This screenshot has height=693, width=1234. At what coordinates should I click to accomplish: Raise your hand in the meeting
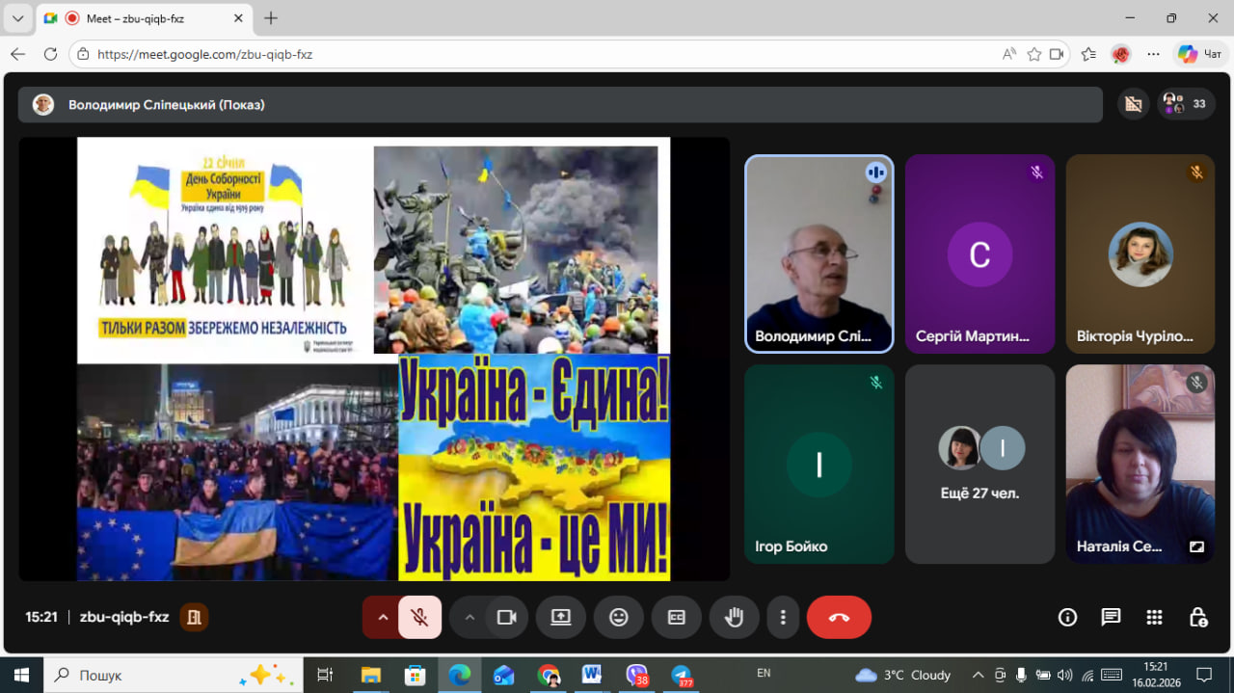click(x=735, y=618)
